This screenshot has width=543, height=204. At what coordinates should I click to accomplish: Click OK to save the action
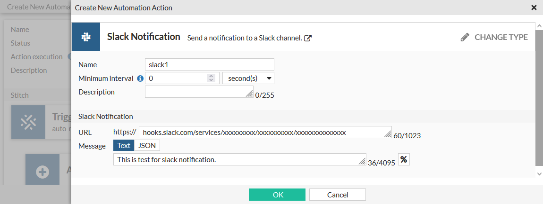[278, 195]
